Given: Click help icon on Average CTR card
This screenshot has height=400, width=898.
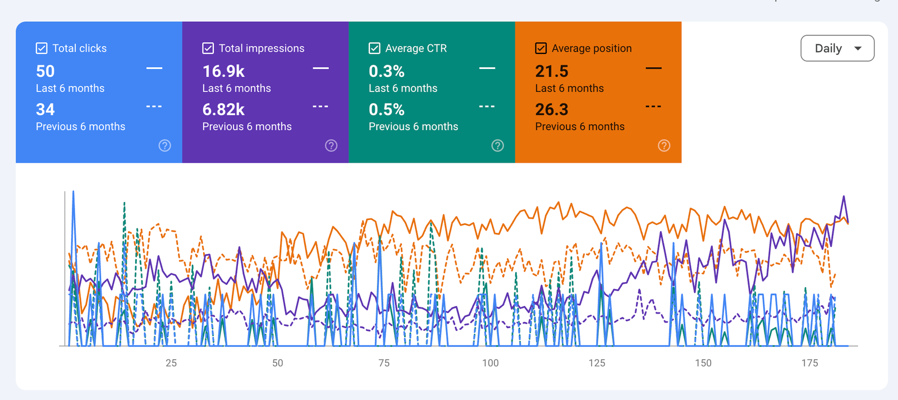Looking at the screenshot, I should click(497, 146).
